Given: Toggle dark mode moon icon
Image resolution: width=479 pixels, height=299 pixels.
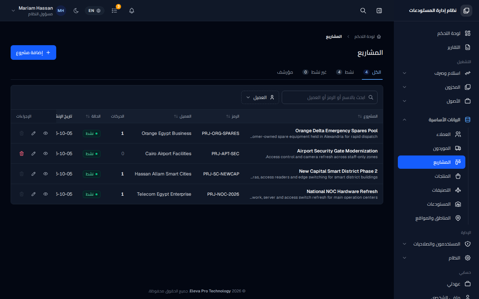Looking at the screenshot, I should pos(76,11).
